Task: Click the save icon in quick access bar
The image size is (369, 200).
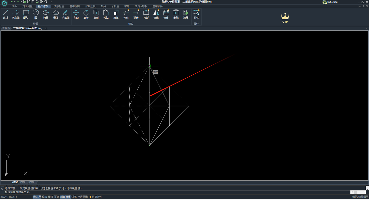Action: click(33, 2)
